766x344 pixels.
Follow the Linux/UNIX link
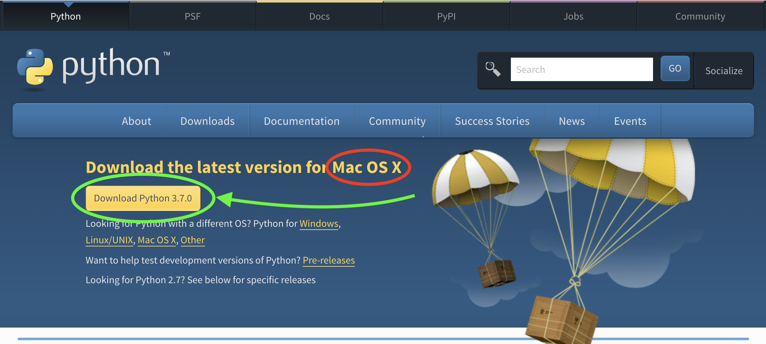click(x=109, y=240)
